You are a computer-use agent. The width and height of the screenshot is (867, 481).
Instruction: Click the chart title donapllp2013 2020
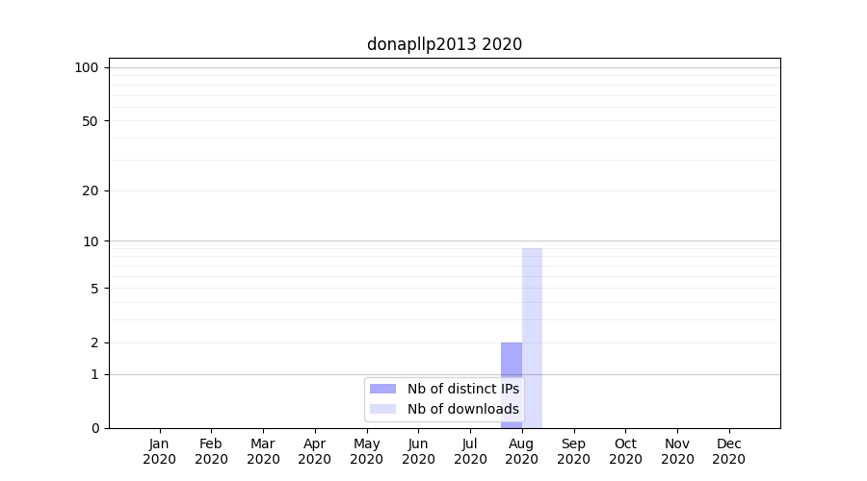pos(444,44)
